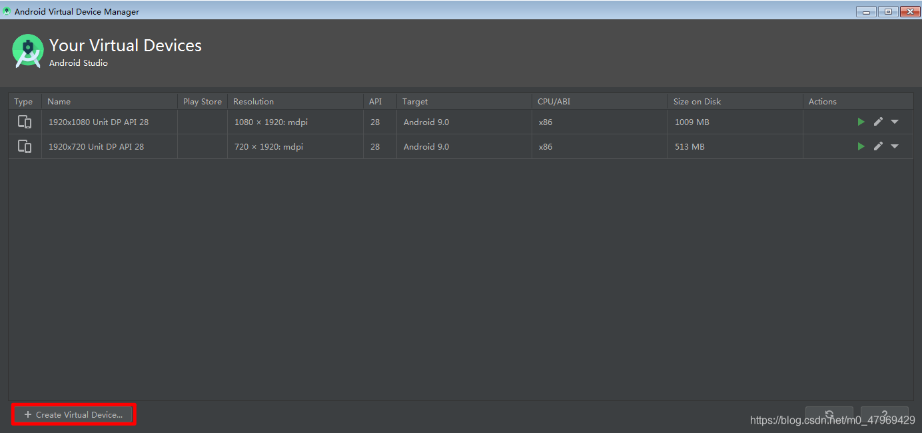
Task: Open actions dropdown for 1920x1080 device
Action: click(x=895, y=122)
